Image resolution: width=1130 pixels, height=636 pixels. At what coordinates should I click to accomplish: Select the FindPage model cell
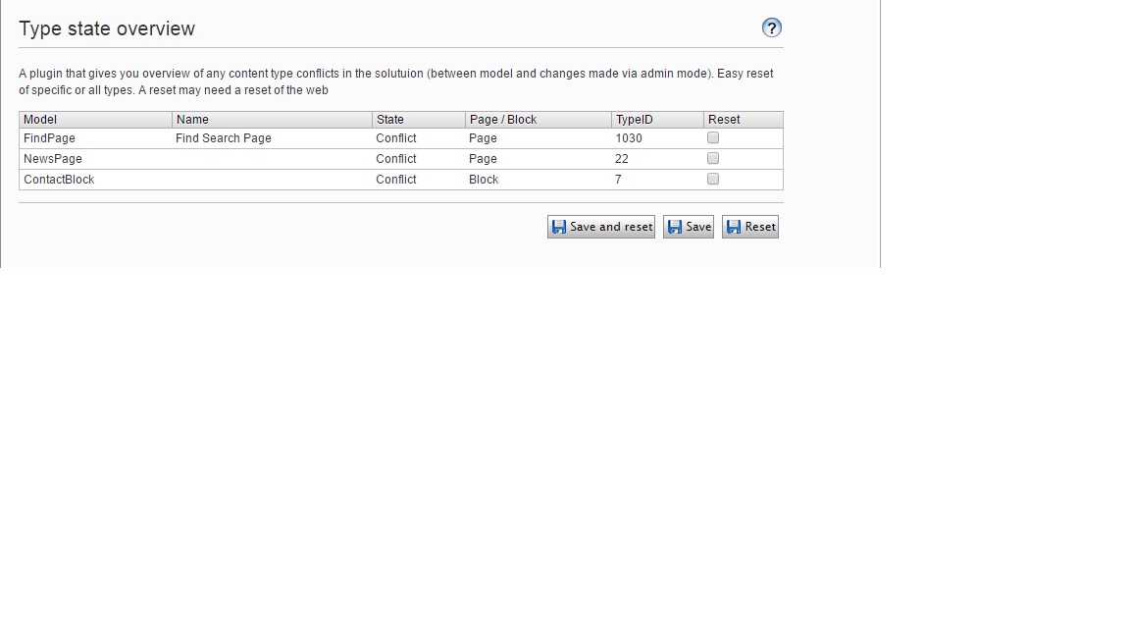(x=49, y=138)
